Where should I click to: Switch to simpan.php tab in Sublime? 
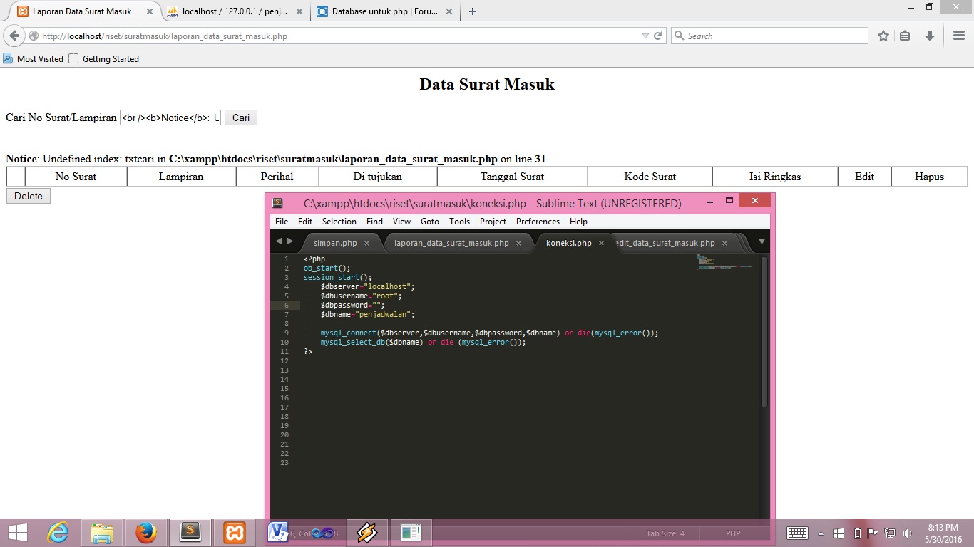335,243
